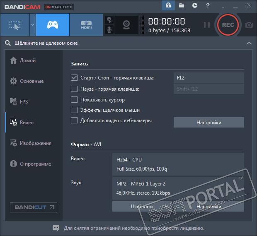257x236 pixels.
Task: Open the Шаблоны presets button
Action: (x=142, y=206)
